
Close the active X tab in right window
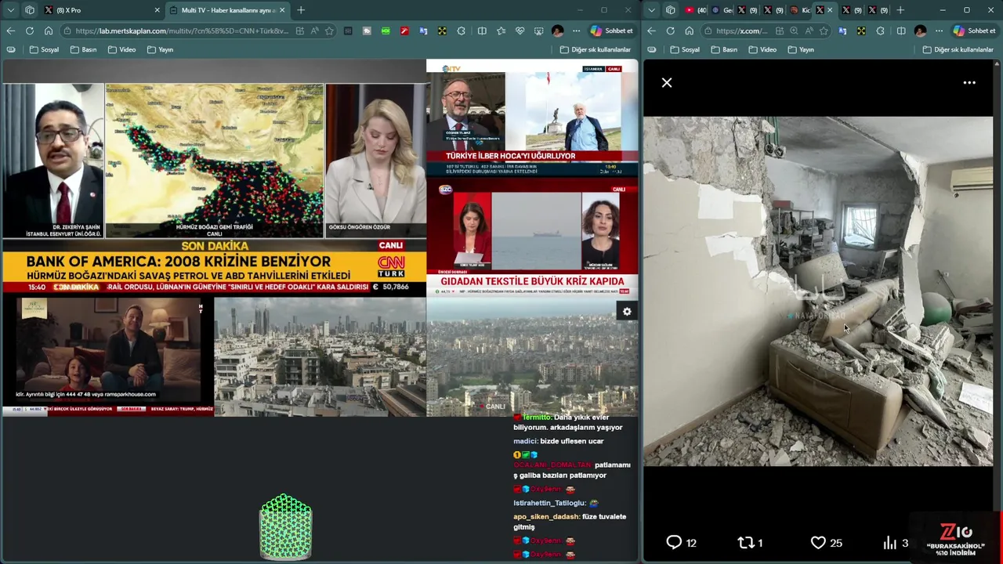point(830,10)
